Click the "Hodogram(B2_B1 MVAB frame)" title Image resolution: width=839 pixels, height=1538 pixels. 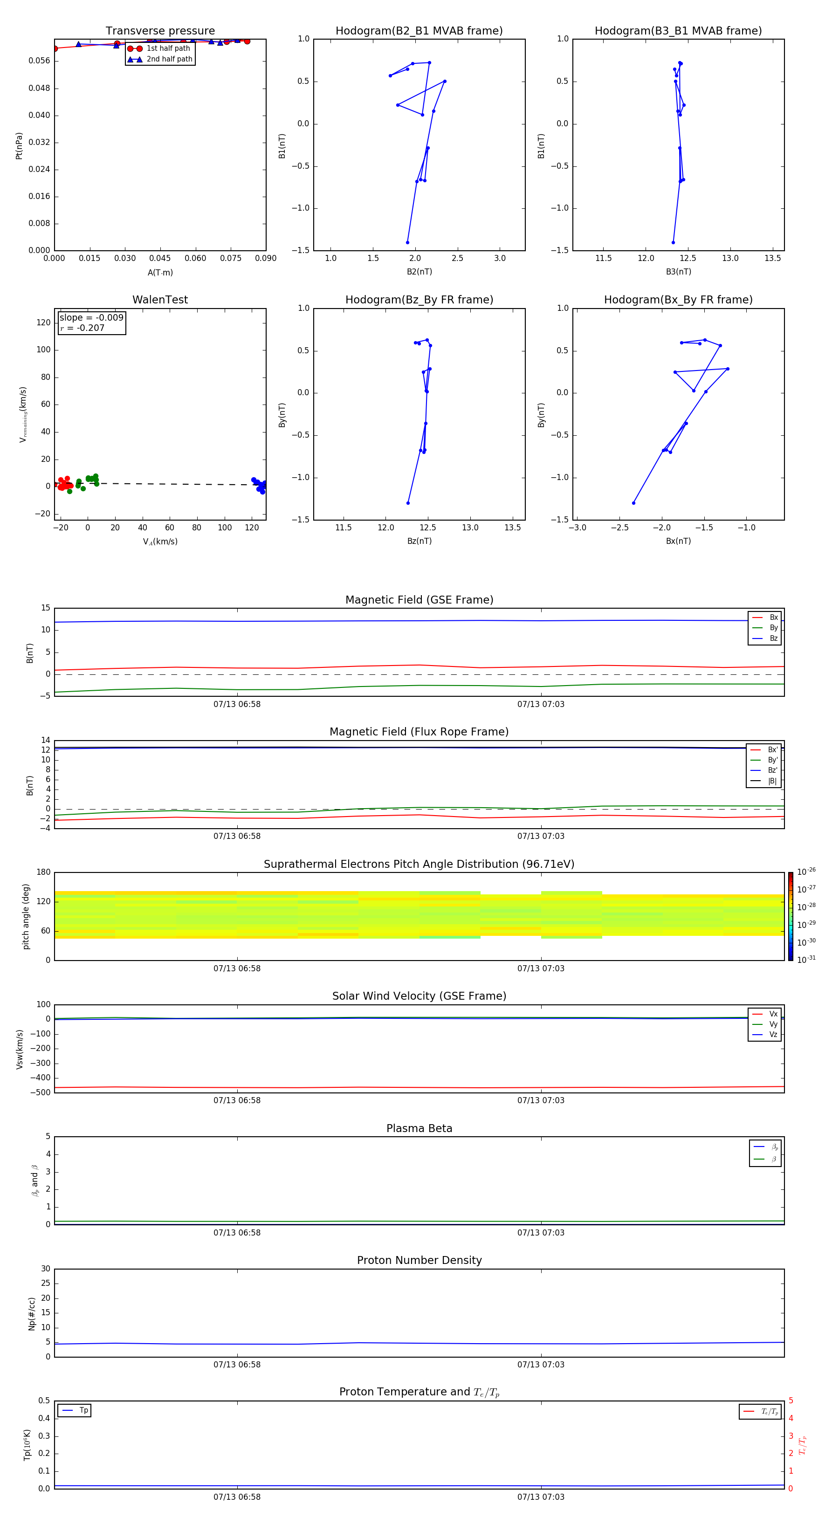click(419, 31)
